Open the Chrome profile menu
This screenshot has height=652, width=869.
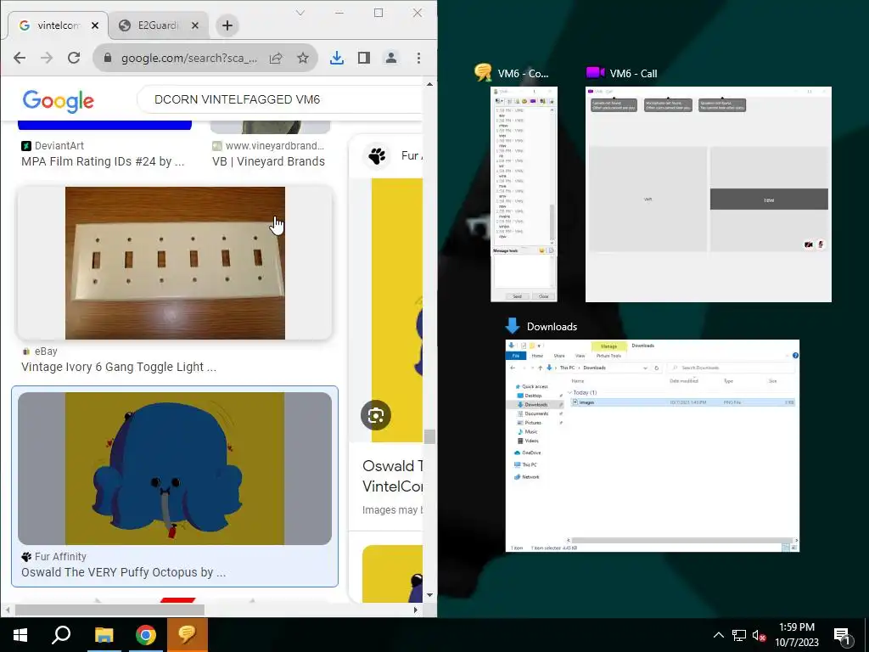point(390,58)
